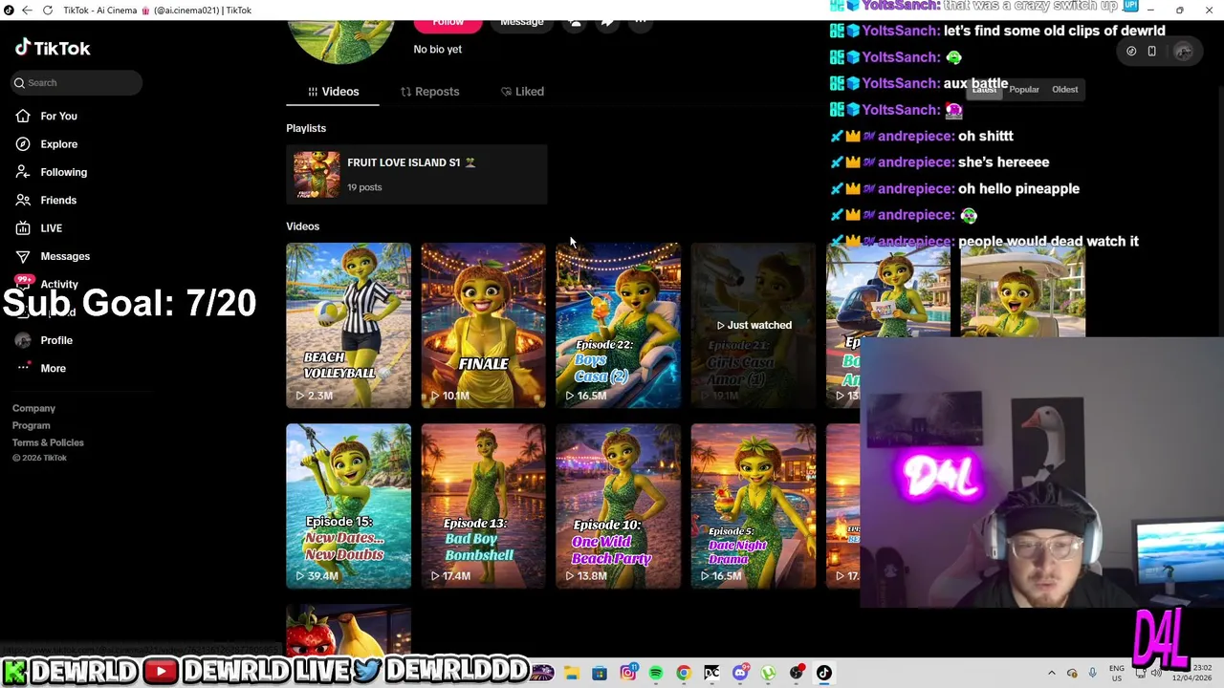Switch to the Liked tab

click(522, 92)
